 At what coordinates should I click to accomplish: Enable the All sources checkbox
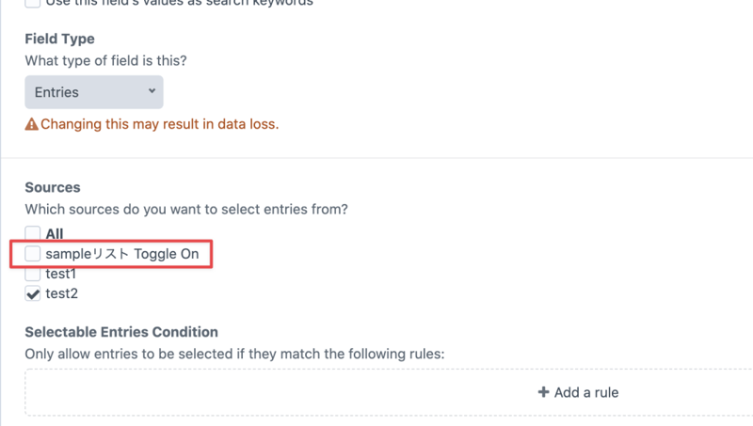tap(33, 233)
